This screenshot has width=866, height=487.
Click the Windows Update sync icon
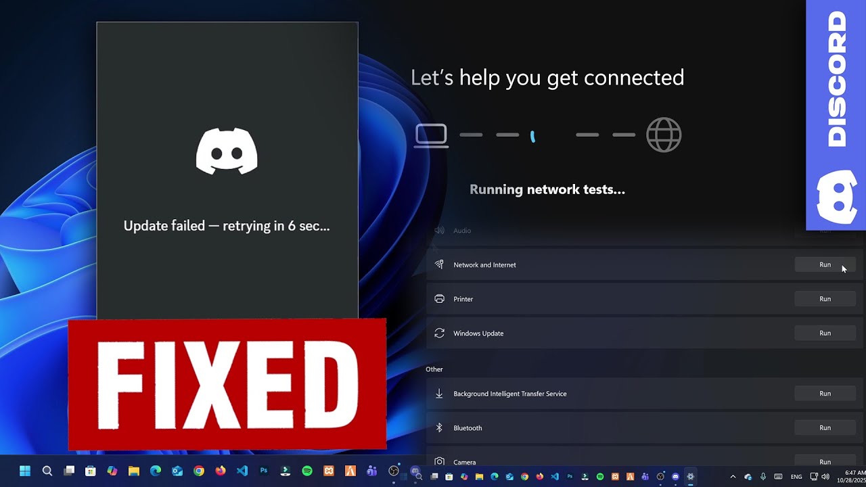pos(439,333)
